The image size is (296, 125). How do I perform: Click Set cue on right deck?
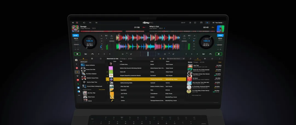[203, 54]
